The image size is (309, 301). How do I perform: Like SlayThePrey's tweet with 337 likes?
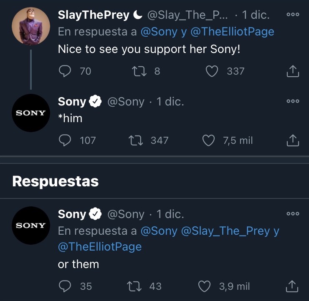[x=213, y=71]
